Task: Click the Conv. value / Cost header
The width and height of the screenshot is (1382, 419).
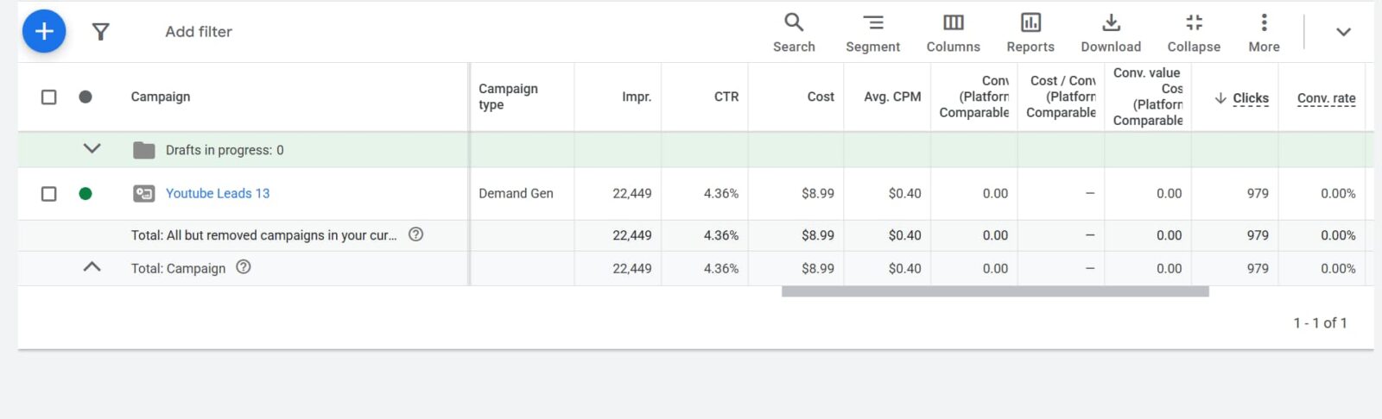Action: click(1148, 97)
